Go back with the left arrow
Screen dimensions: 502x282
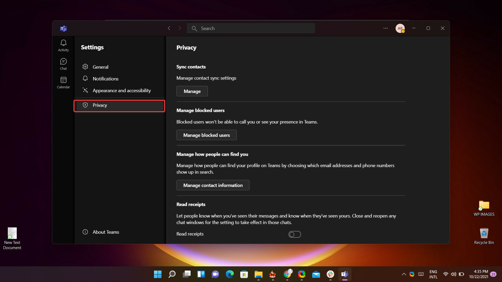pos(169,28)
